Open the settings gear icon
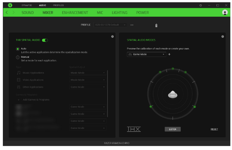 200,6
